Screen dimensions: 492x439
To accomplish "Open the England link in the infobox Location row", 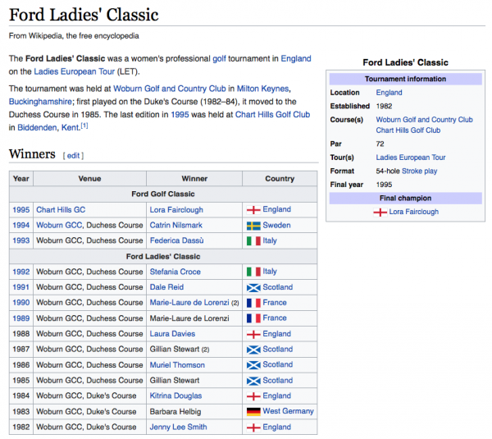I will point(389,93).
